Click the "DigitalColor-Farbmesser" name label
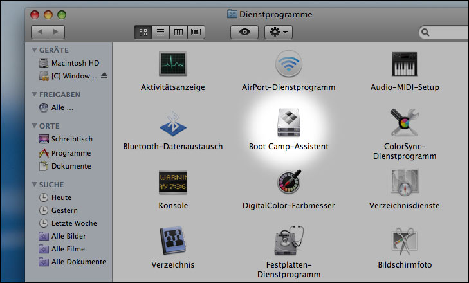This screenshot has width=469, height=283. pyautogui.click(x=289, y=206)
